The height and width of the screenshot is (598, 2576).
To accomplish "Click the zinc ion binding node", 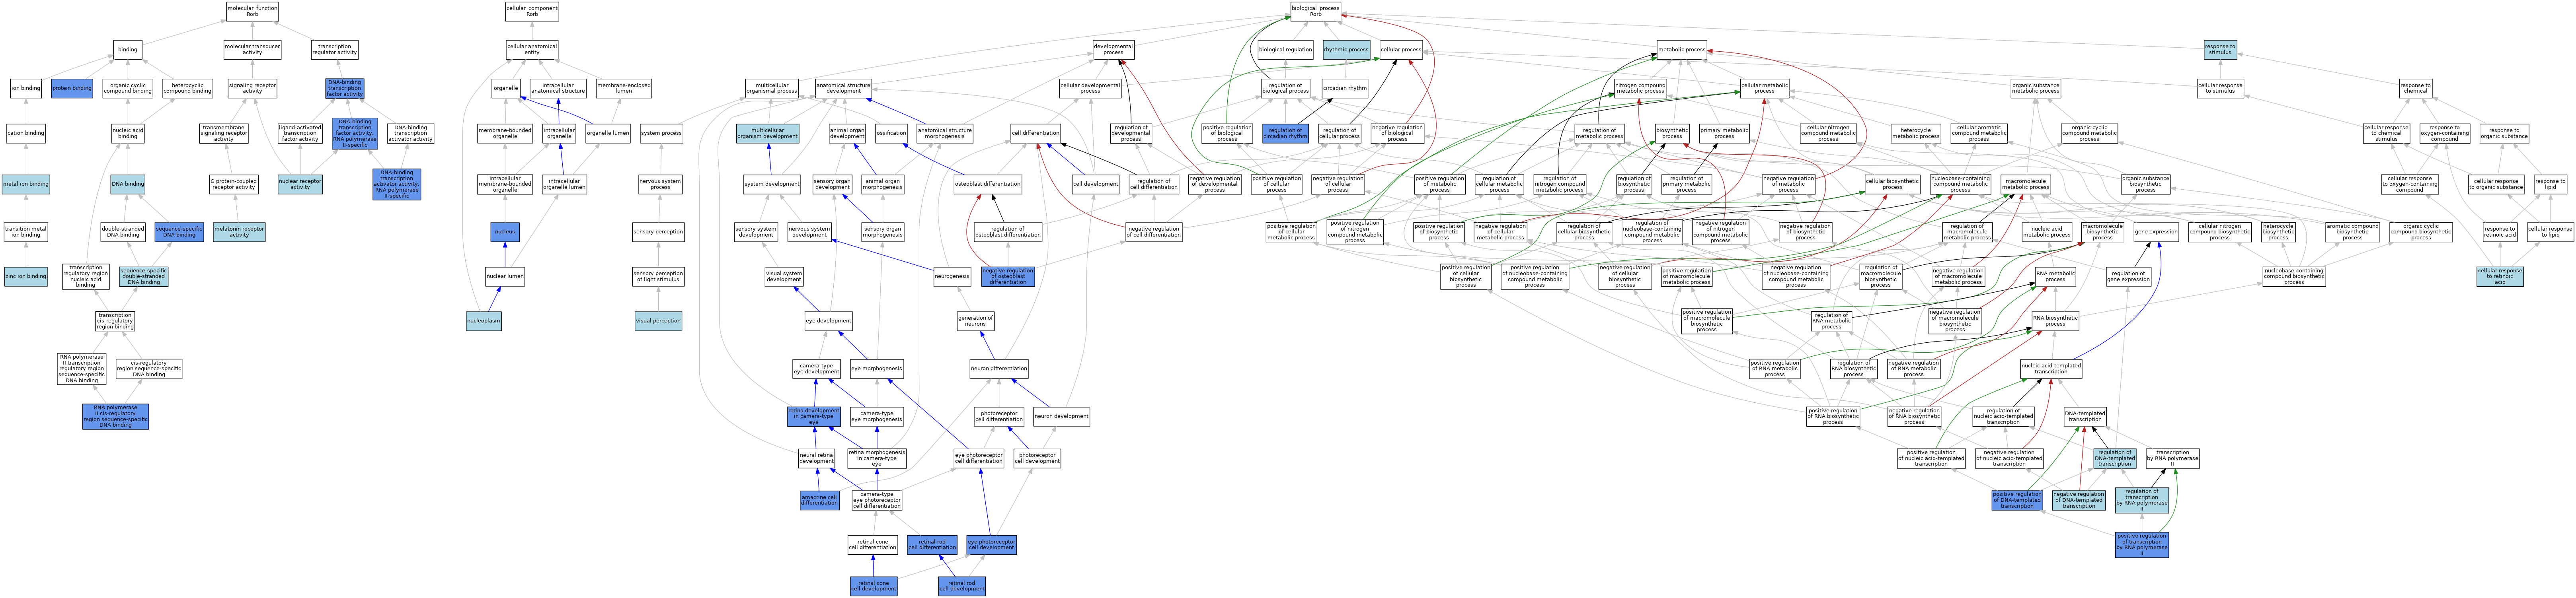I will pos(26,277).
